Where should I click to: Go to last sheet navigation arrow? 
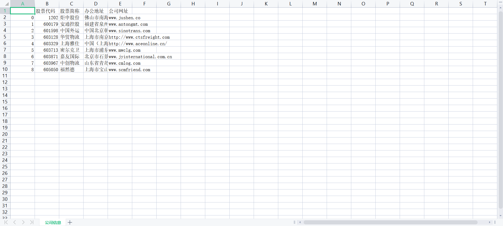[x=32, y=222]
